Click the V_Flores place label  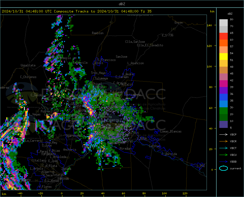45,187
